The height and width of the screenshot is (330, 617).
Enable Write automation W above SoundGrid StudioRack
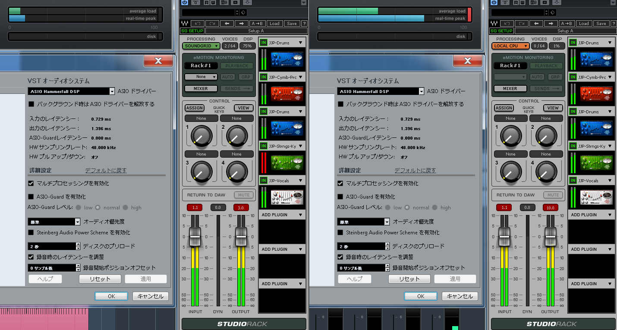click(213, 2)
